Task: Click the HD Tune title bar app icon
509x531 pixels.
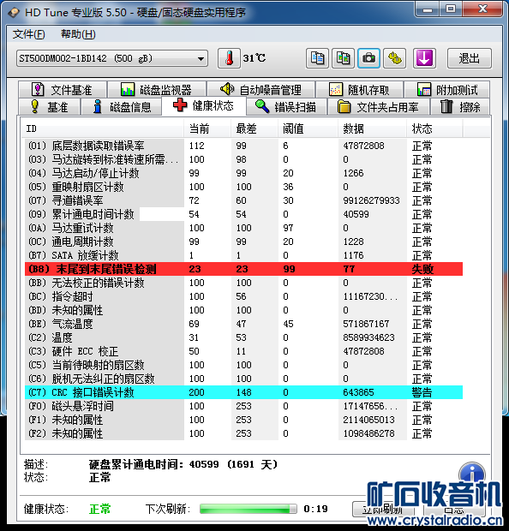Action: point(14,13)
